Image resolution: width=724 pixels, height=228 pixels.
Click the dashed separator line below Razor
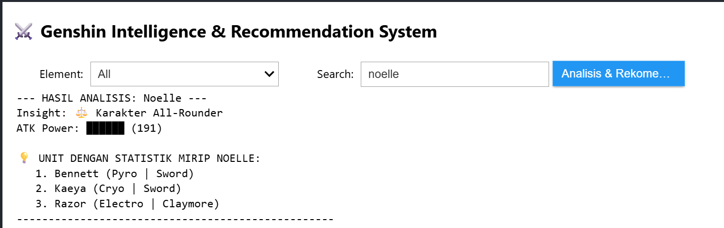(175, 218)
